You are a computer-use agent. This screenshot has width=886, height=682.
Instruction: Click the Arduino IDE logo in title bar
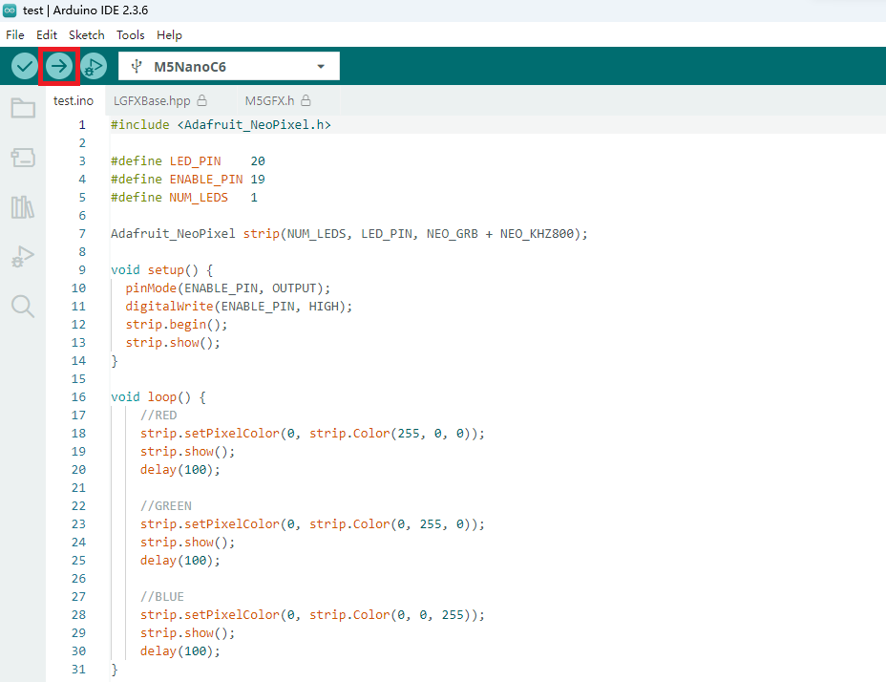[x=10, y=11]
